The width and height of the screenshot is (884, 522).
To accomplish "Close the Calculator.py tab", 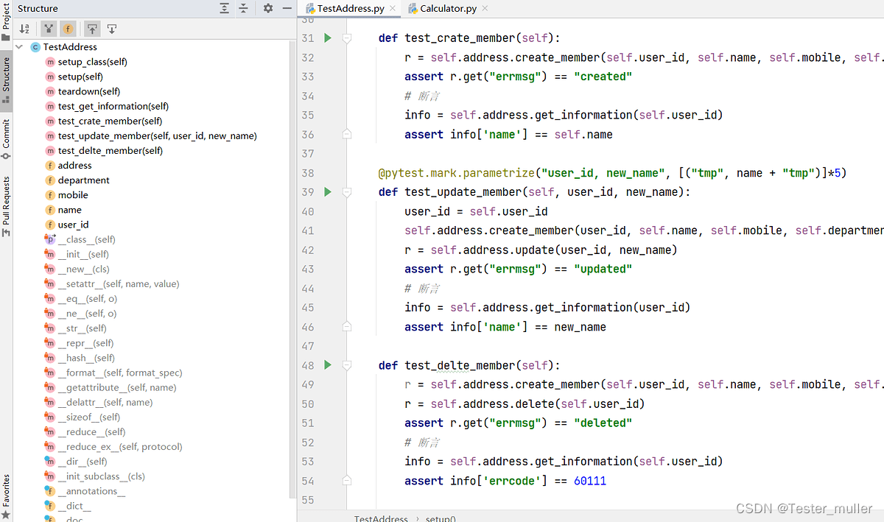I will tap(485, 8).
